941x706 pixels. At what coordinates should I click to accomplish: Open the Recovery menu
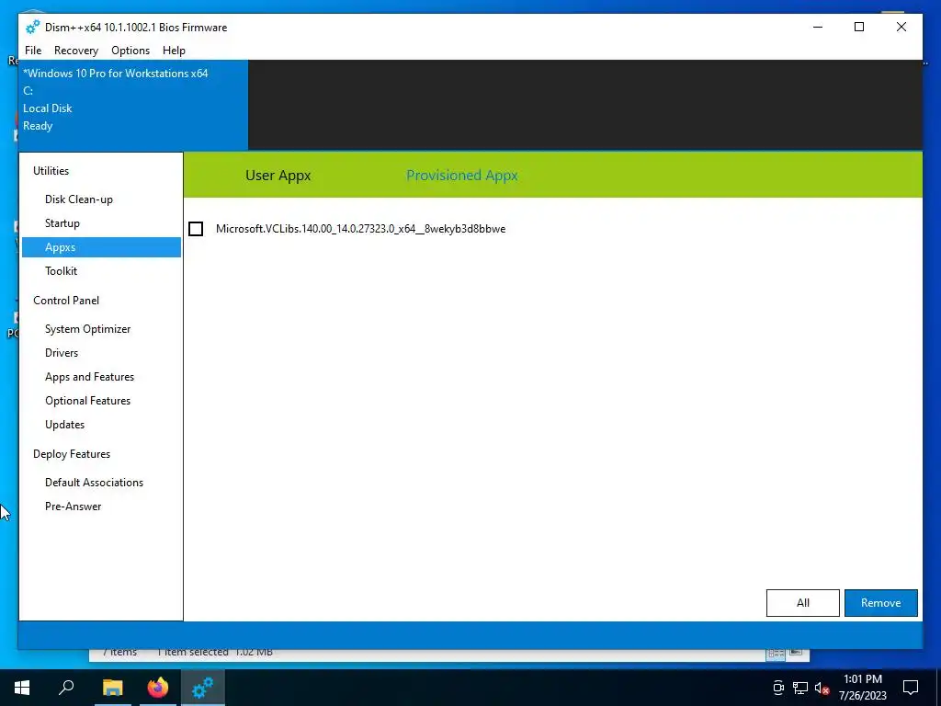point(76,51)
